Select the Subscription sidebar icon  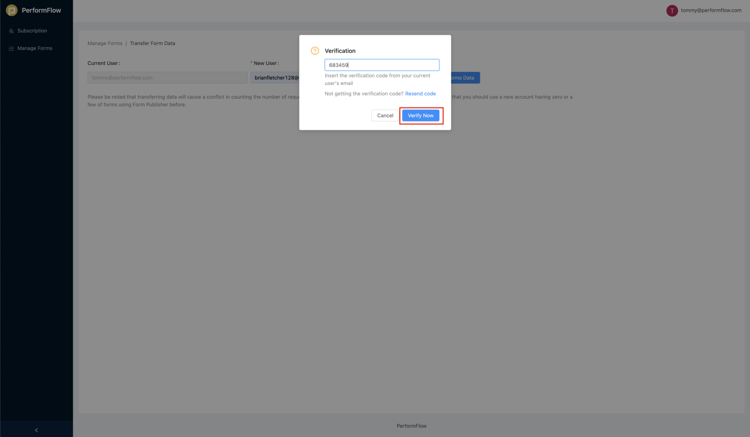pos(11,30)
